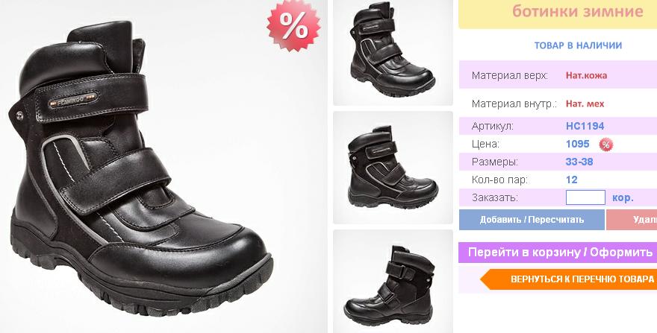Click the Flamingo logo tag on boot strap
657x333 pixels.
coord(73,100)
